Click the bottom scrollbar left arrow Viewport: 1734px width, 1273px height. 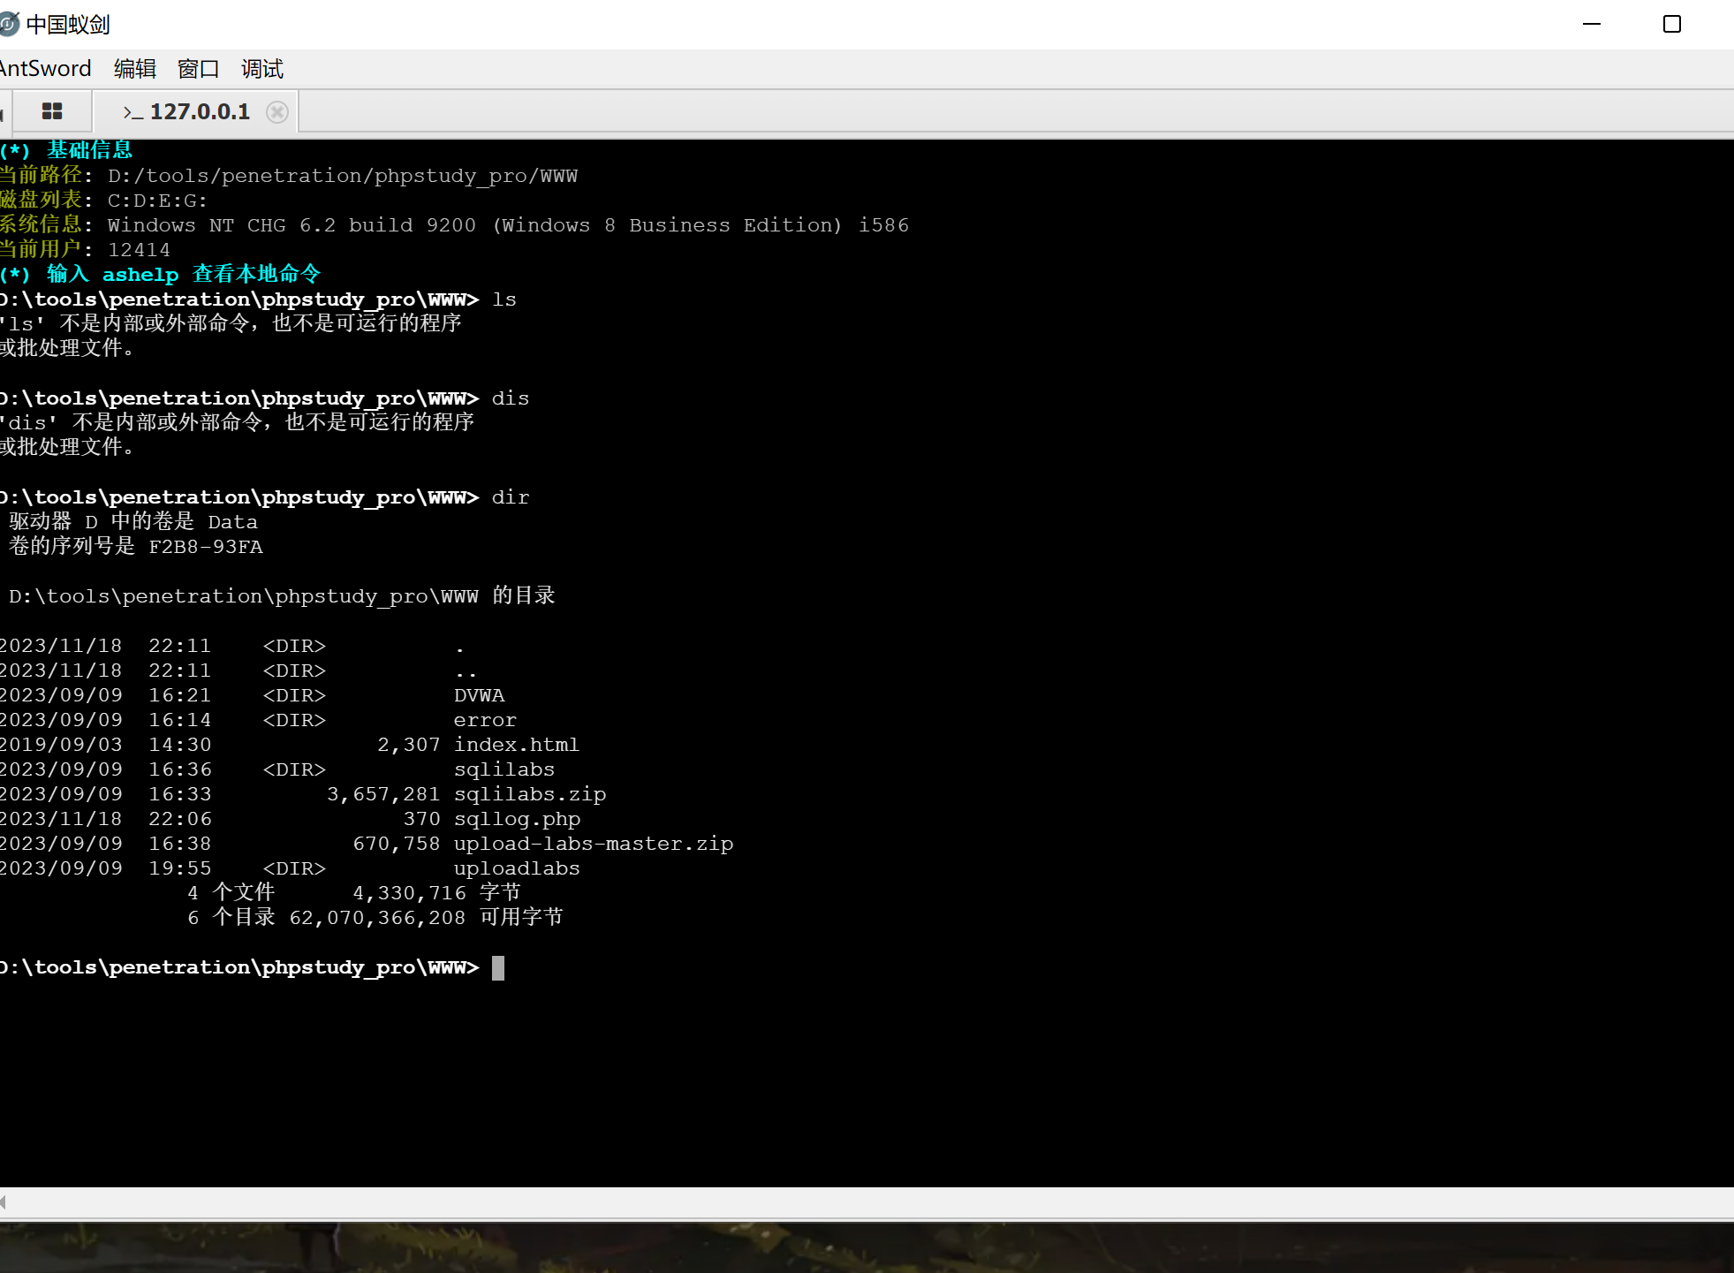tap(4, 1201)
